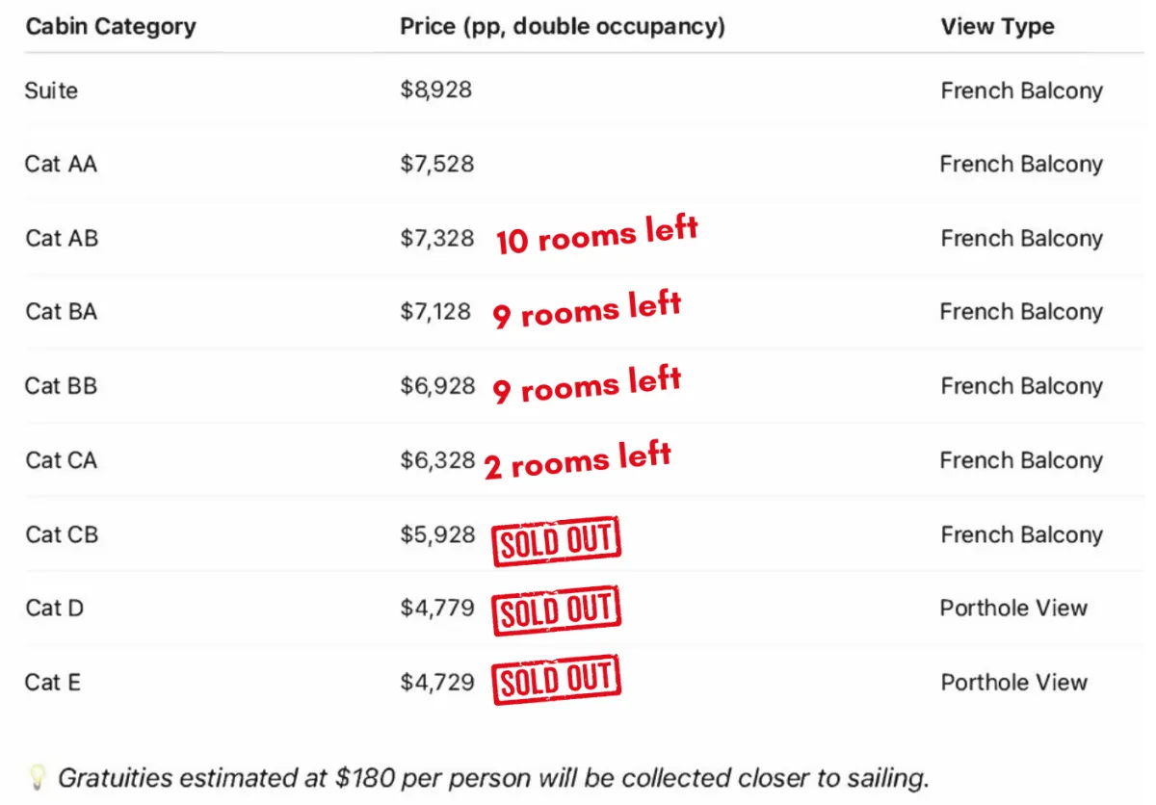This screenshot has height=805, width=1156.
Task: Click the $6,928 price for Cat BB
Action: point(437,386)
